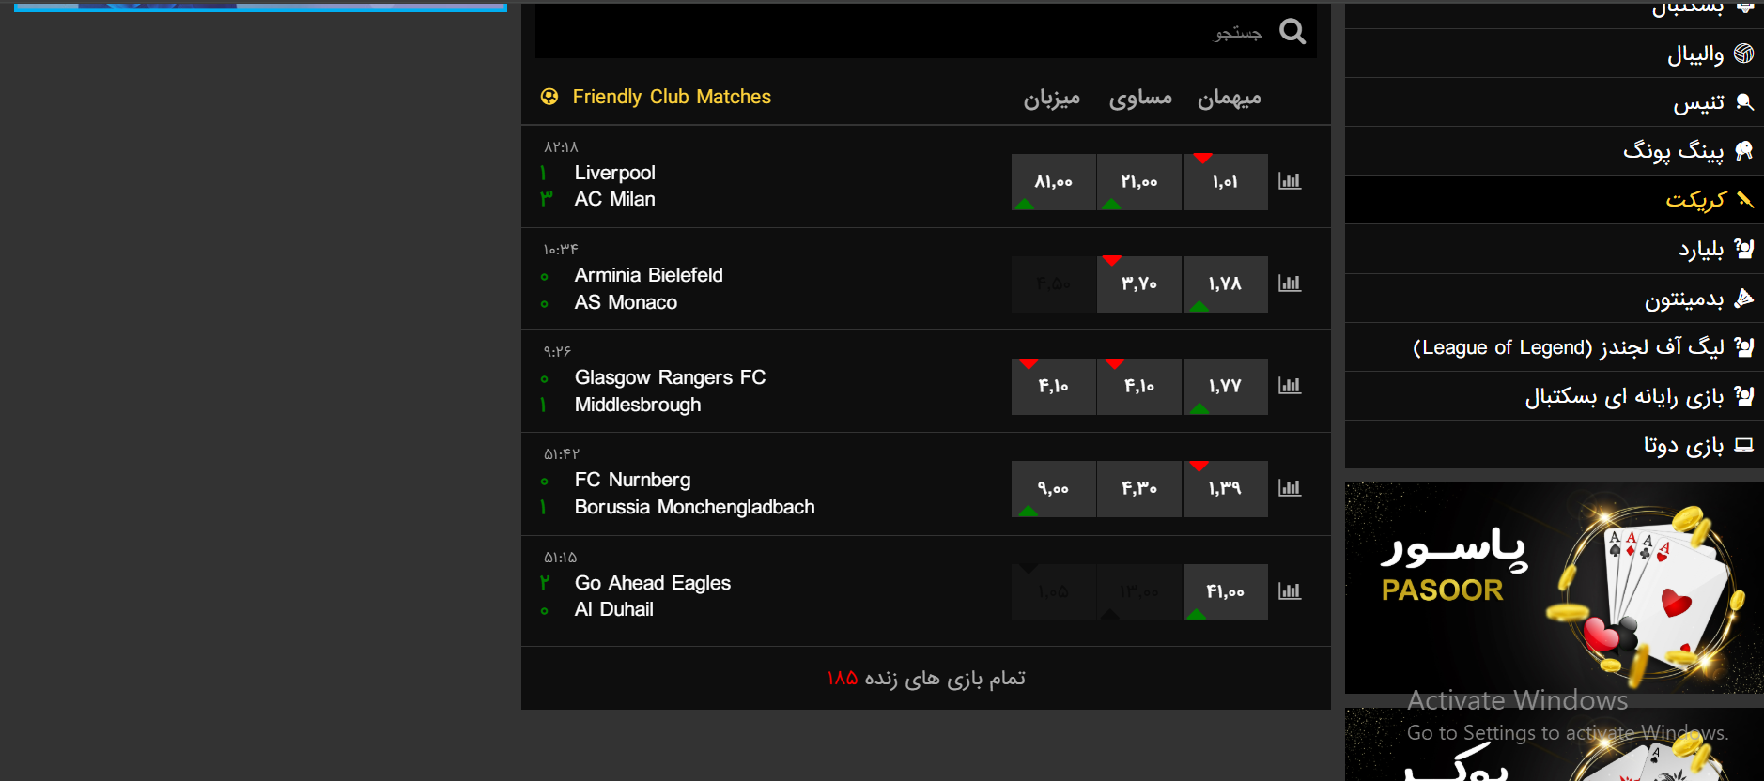Image resolution: width=1764 pixels, height=781 pixels.
Task: Open statistics chart for Go Ahead Eagles match
Action: coord(1290,591)
